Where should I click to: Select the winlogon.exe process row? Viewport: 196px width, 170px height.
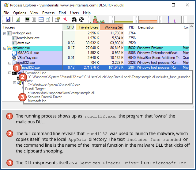pyautogui.click(x=95, y=33)
